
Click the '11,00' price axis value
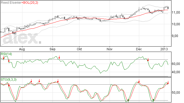[x=176, y=13]
